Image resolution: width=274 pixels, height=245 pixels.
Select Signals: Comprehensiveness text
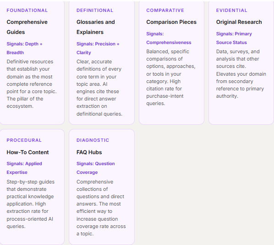pos(169,38)
